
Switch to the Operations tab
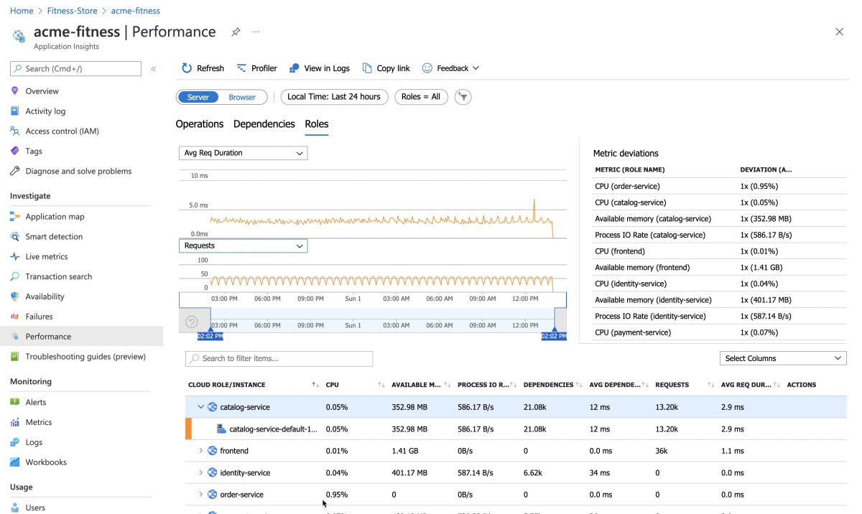click(x=200, y=124)
